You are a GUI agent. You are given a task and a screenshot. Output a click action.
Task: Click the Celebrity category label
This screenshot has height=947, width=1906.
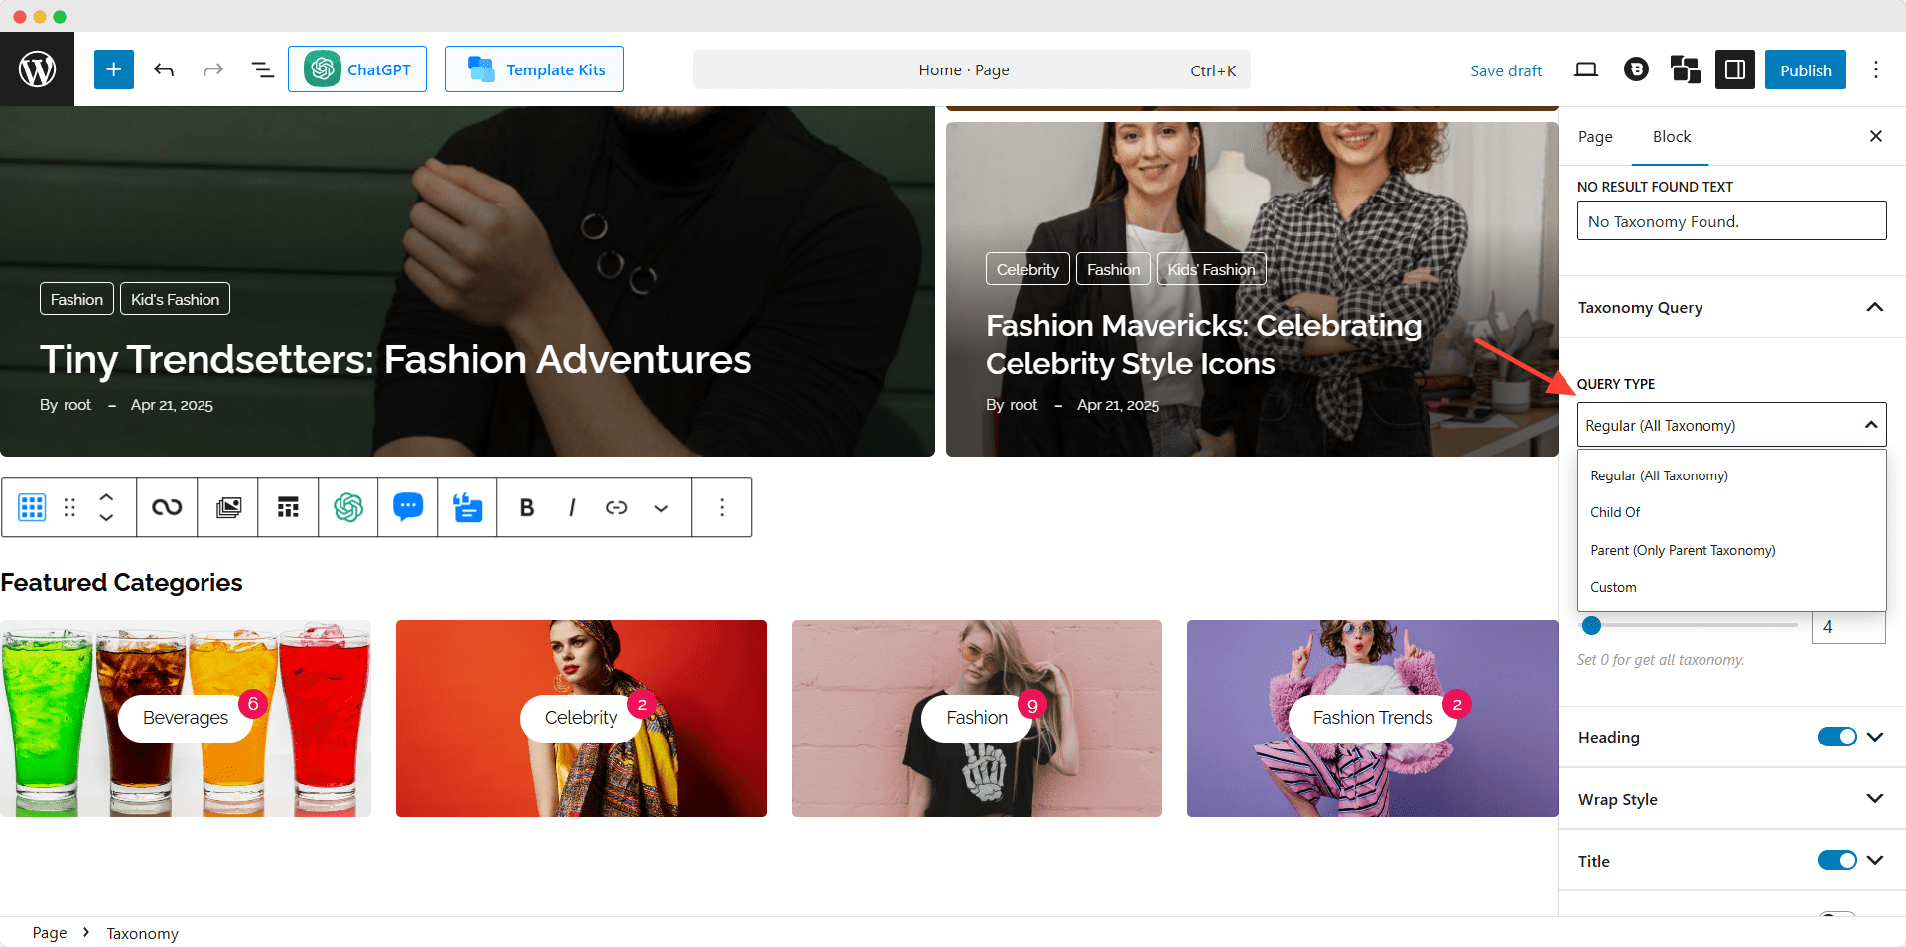[x=581, y=717]
